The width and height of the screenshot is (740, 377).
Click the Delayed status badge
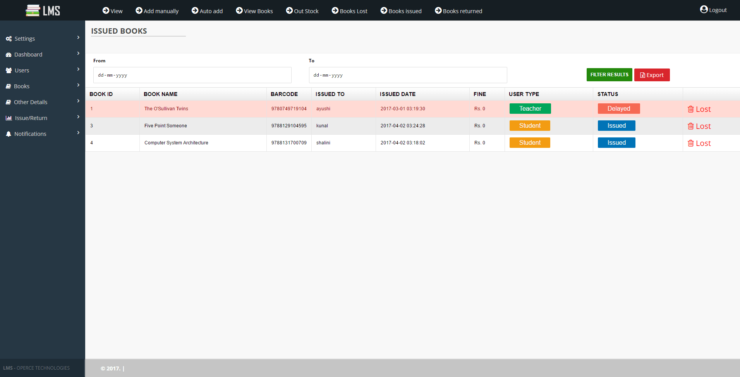click(x=618, y=108)
